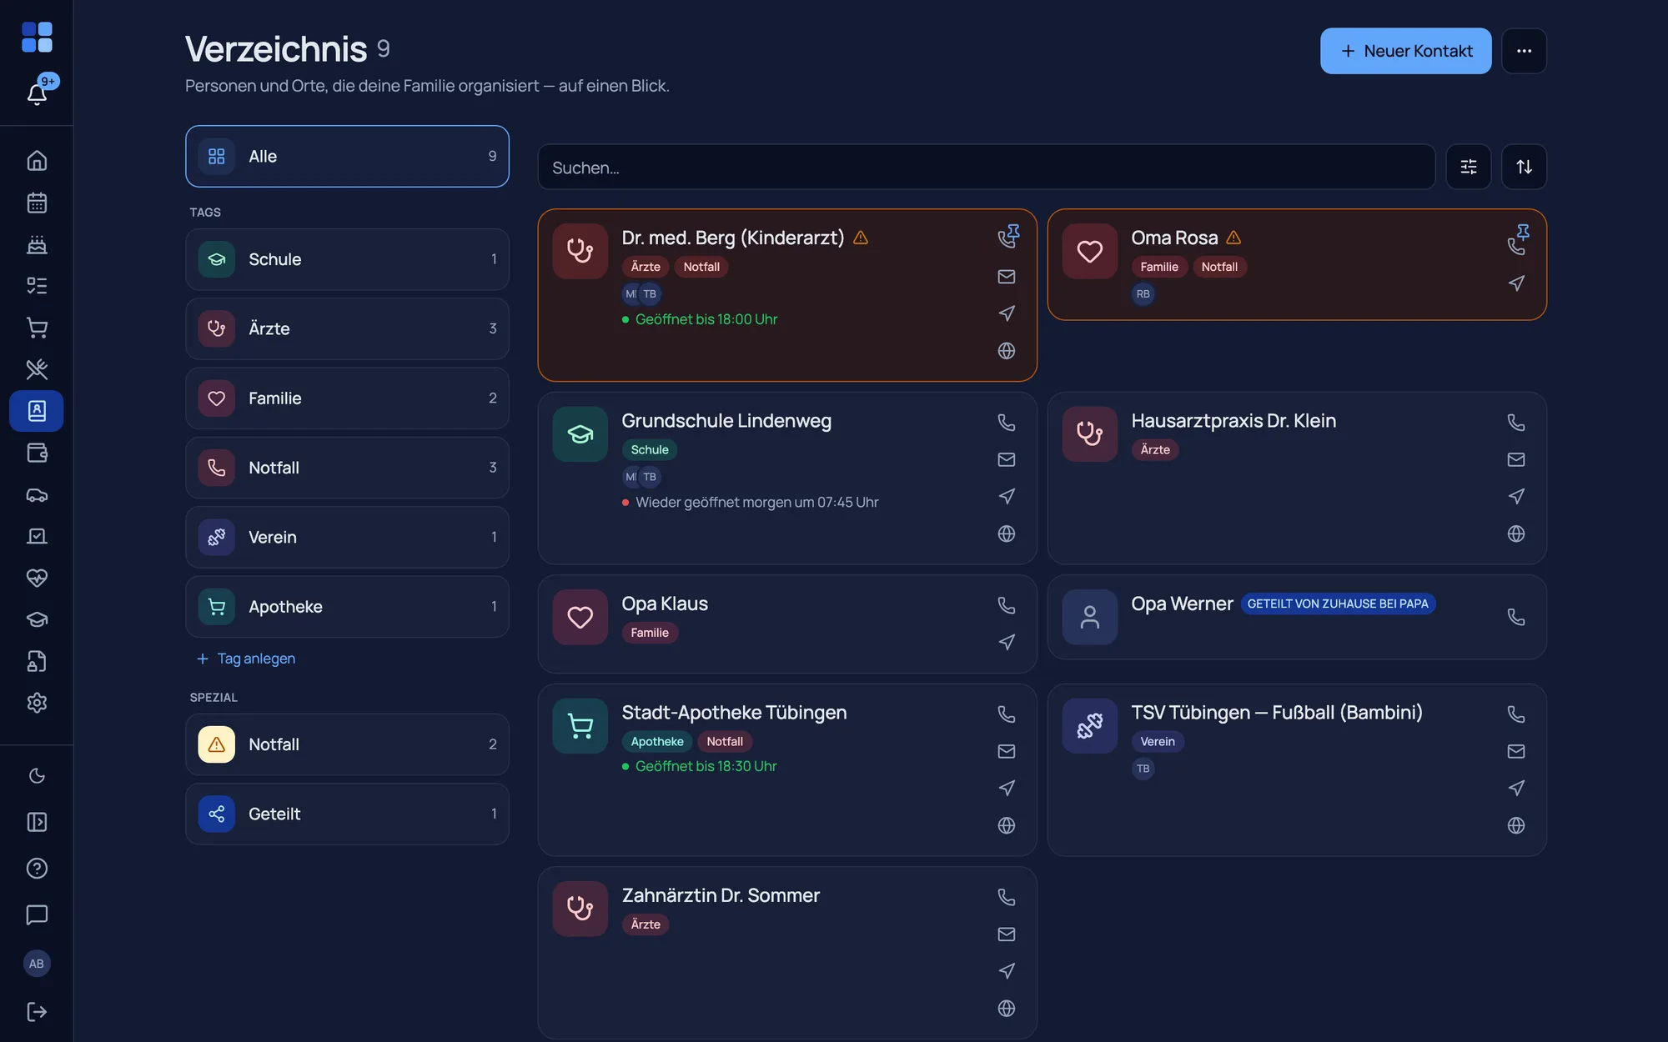Click logout icon at sidebar bottom
The height and width of the screenshot is (1042, 1668).
37,1011
